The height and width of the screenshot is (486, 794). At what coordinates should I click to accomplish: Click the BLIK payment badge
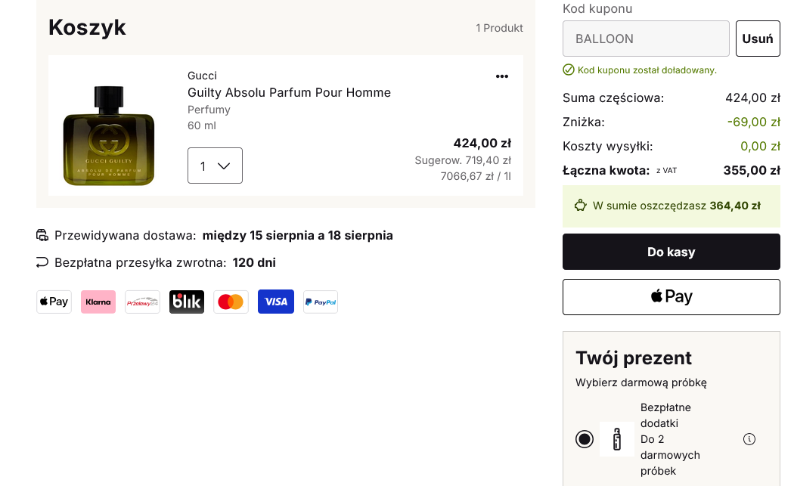(x=187, y=302)
